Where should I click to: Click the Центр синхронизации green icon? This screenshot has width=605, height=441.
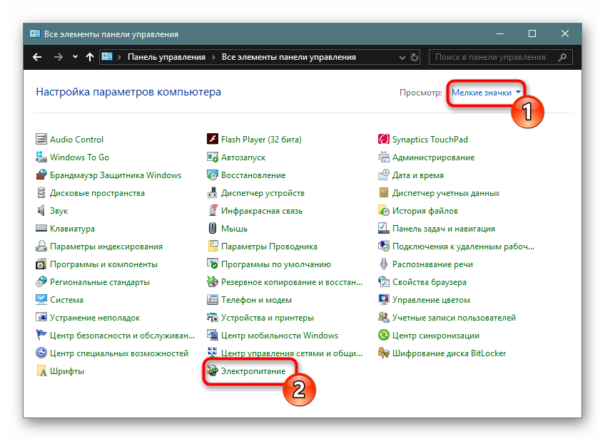tap(384, 335)
